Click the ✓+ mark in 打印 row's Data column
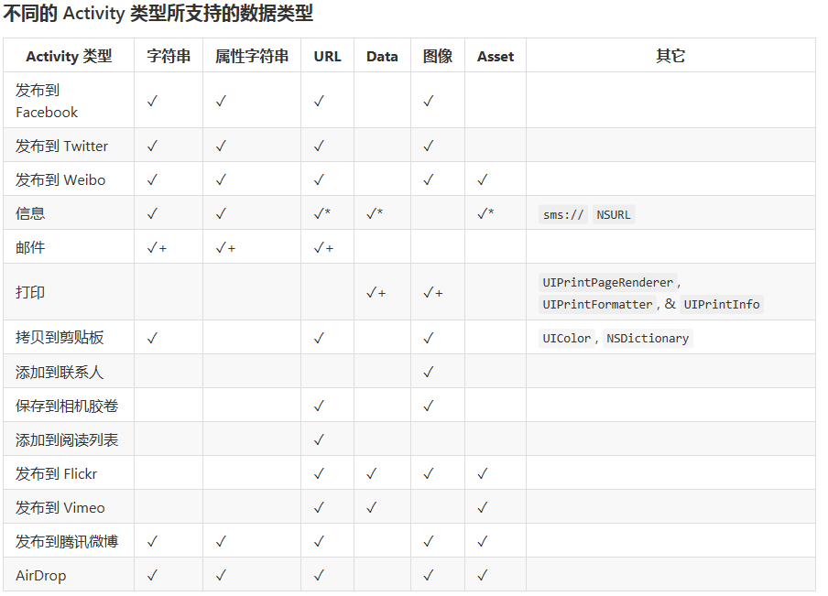Screen dimensions: 828x596 (x=376, y=292)
